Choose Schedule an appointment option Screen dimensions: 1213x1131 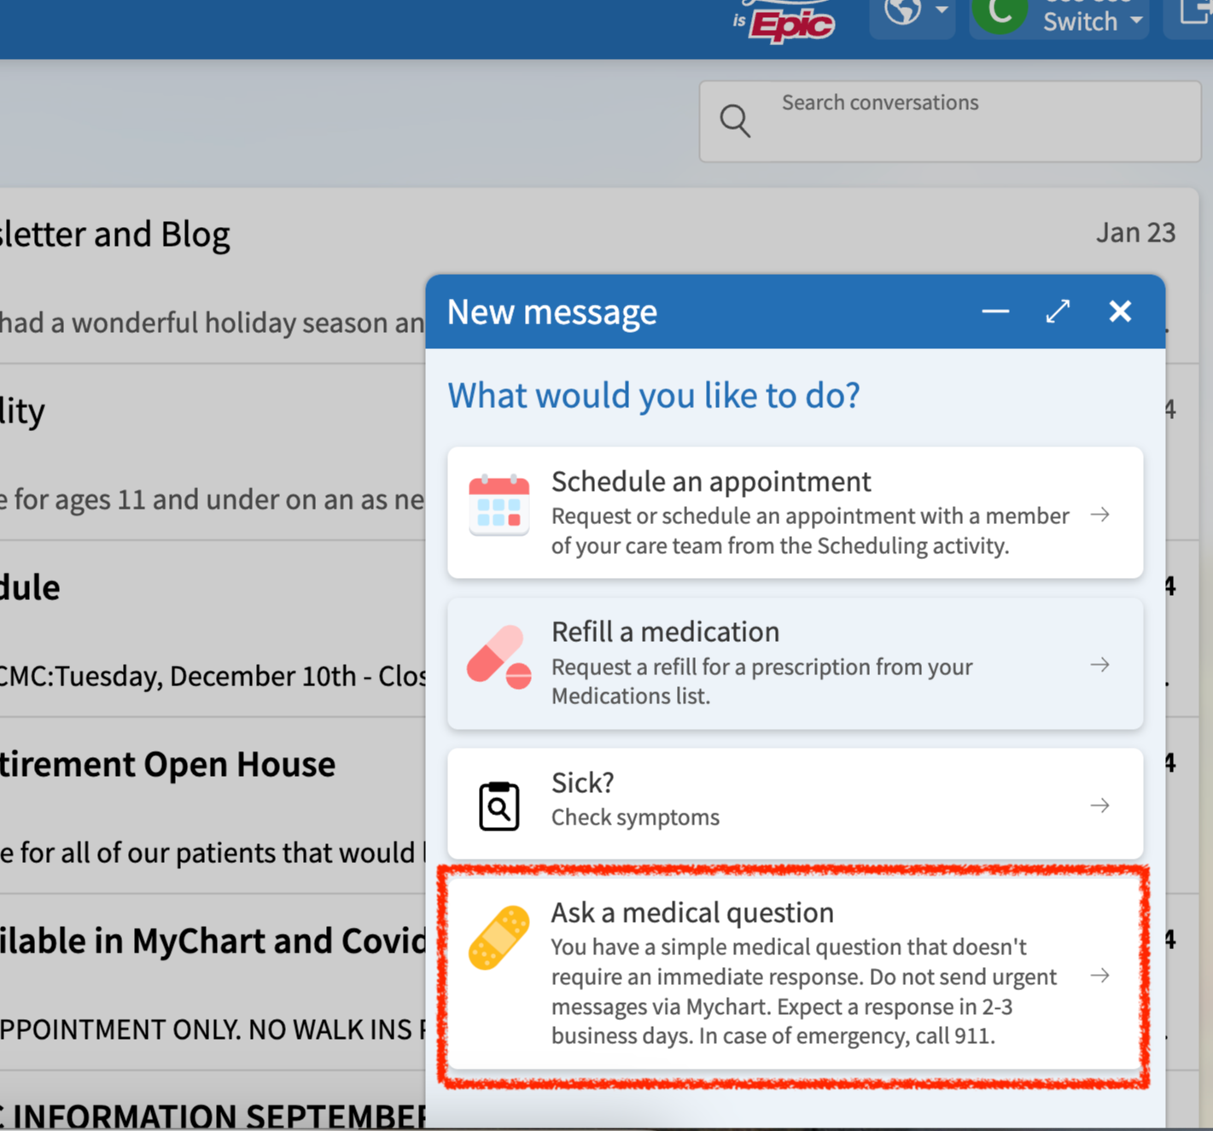pos(795,512)
